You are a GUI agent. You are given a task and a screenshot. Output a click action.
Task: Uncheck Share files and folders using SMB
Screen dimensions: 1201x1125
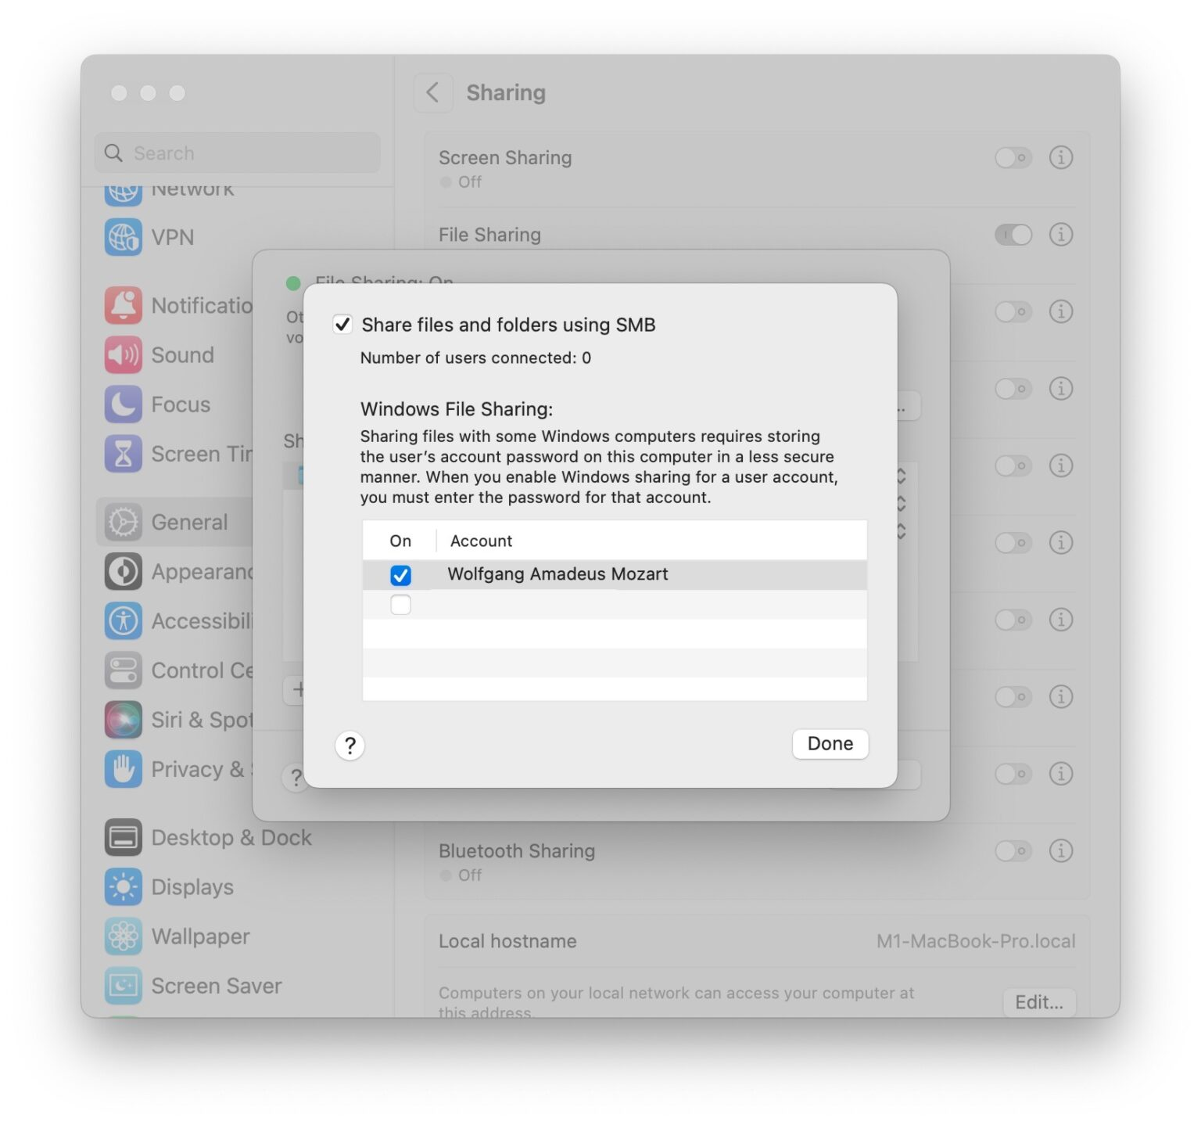click(x=342, y=324)
